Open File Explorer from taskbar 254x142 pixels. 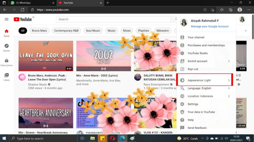point(92,138)
